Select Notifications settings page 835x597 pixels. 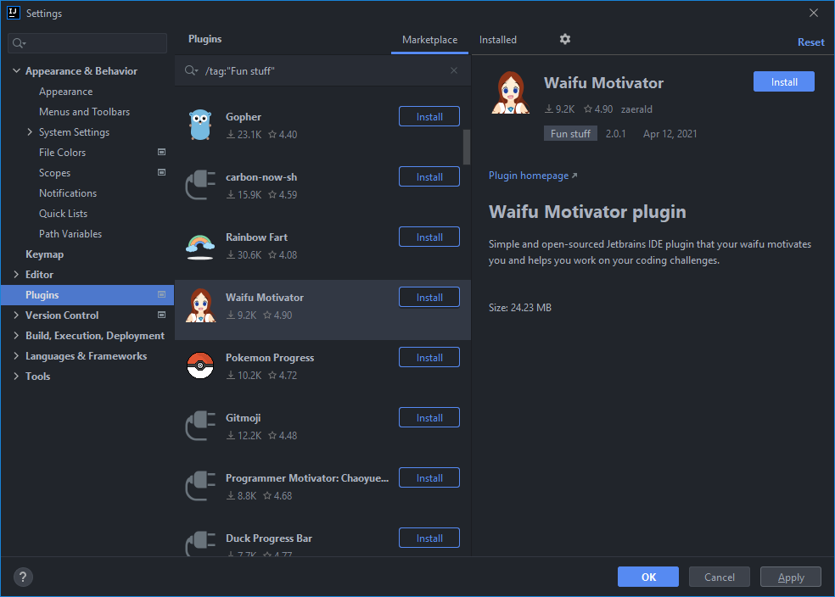68,193
